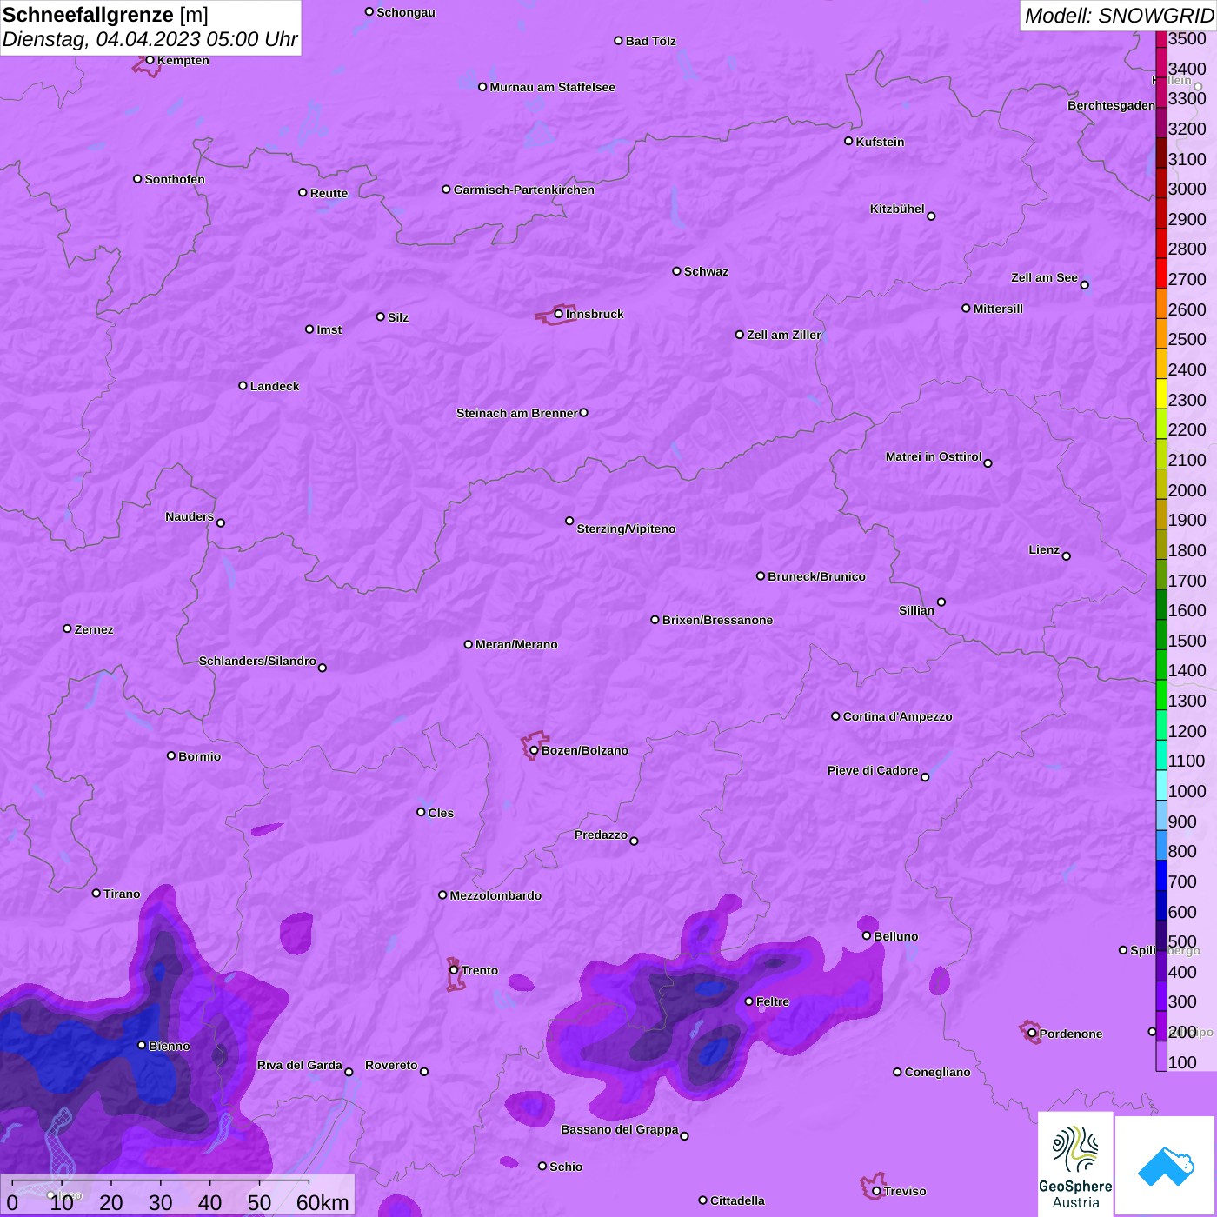This screenshot has width=1217, height=1217.
Task: Click the Brixen/Bressanone label
Action: point(717,620)
